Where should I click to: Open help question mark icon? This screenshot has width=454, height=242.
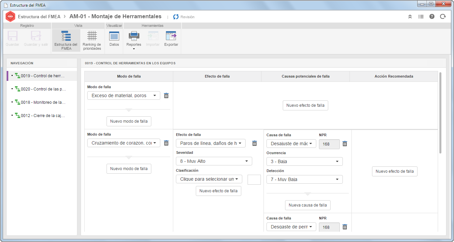(432, 17)
